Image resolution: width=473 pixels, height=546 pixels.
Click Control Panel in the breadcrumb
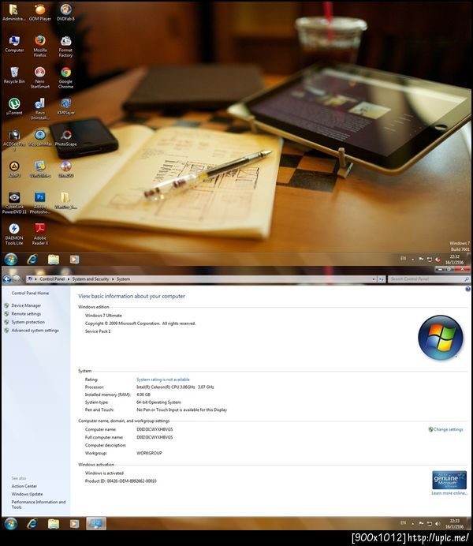pos(52,279)
